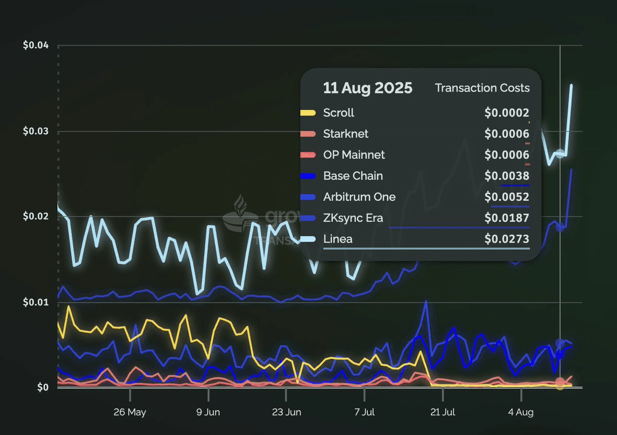Select the ZKsync Era label
This screenshot has width=617, height=435.
(x=353, y=218)
